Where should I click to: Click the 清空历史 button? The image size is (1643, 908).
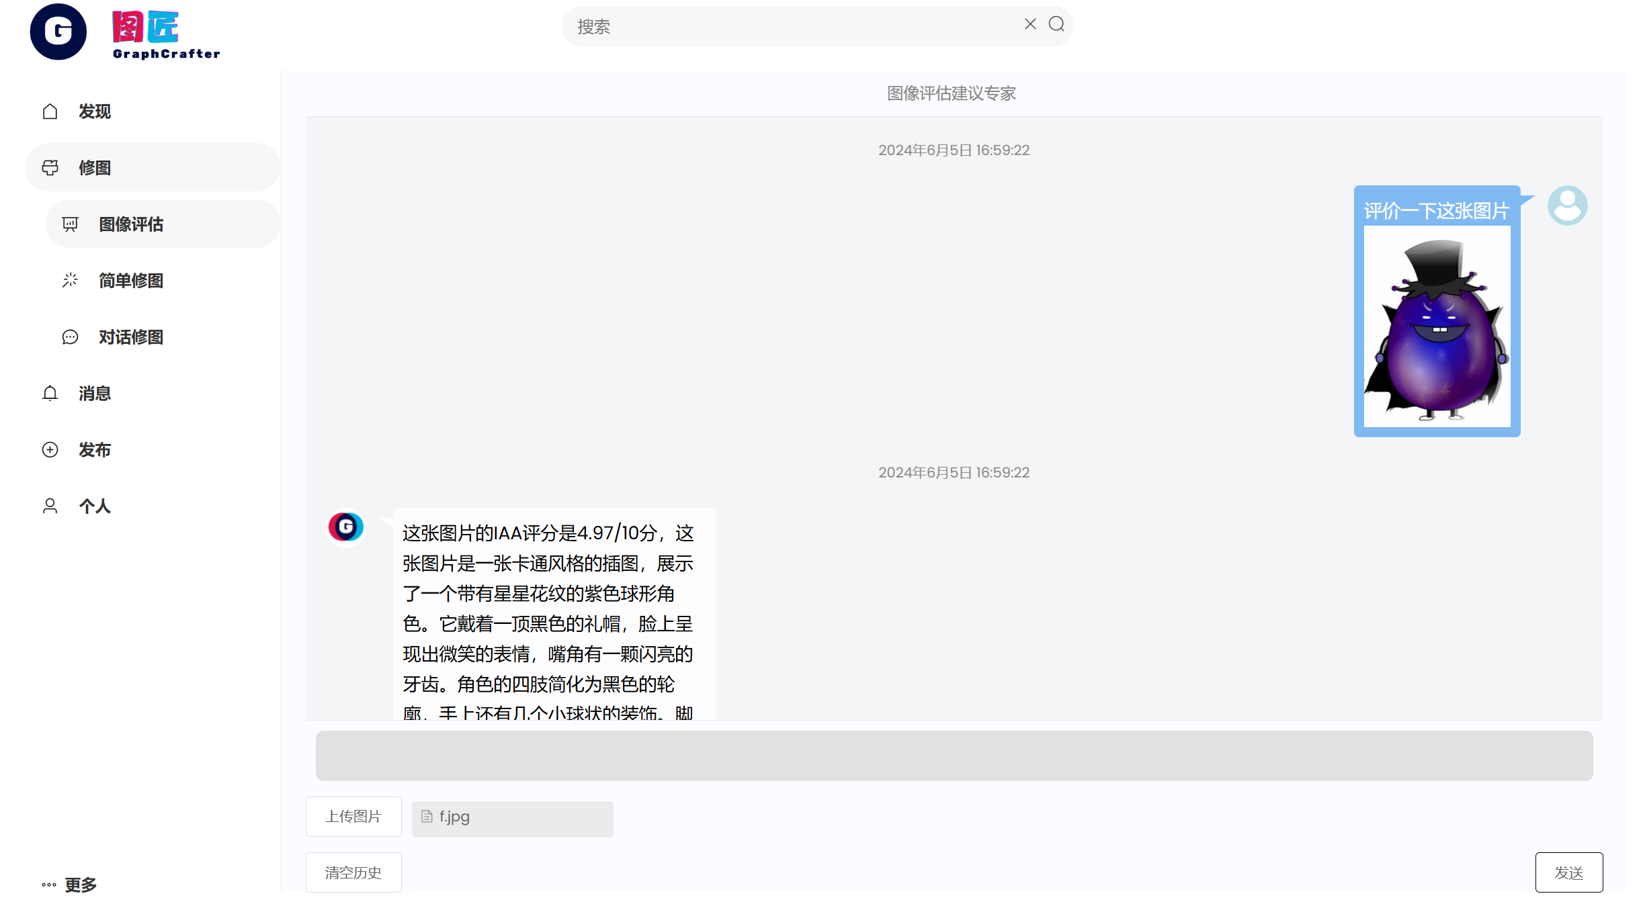(353, 872)
